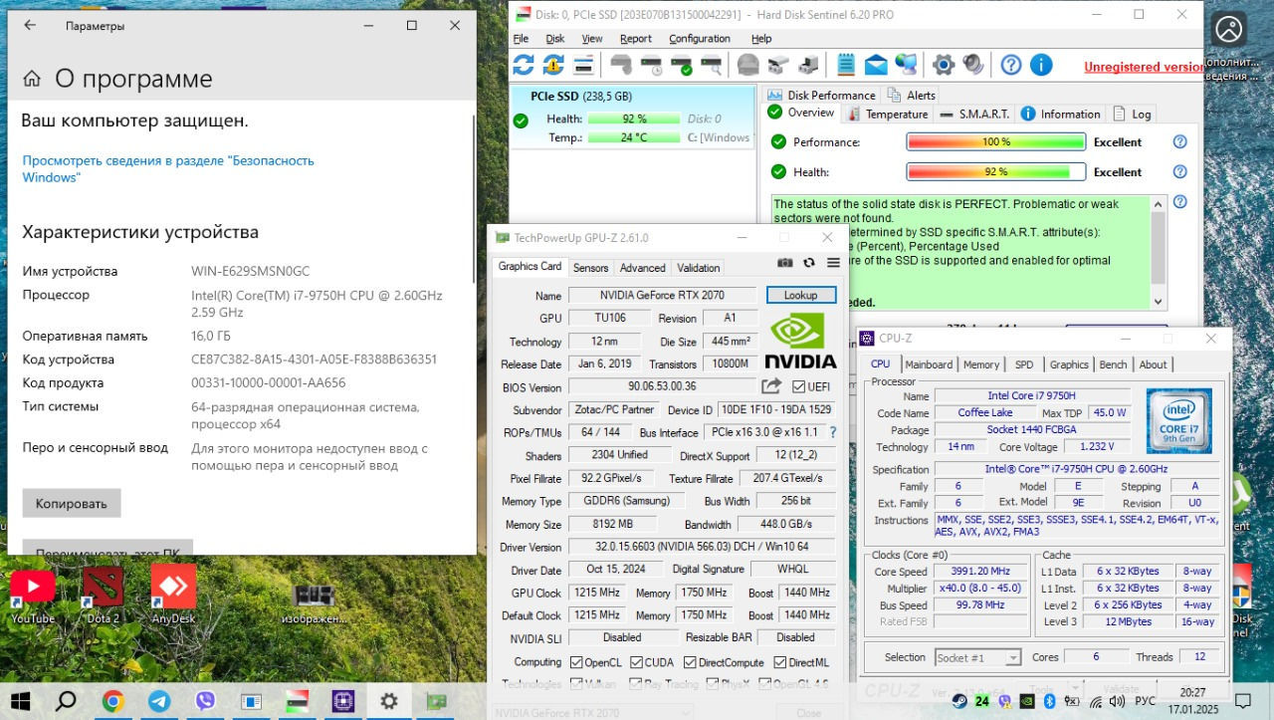Click the disk with clock icon in toolbar
Screen dimensions: 1274x720
[652, 66]
